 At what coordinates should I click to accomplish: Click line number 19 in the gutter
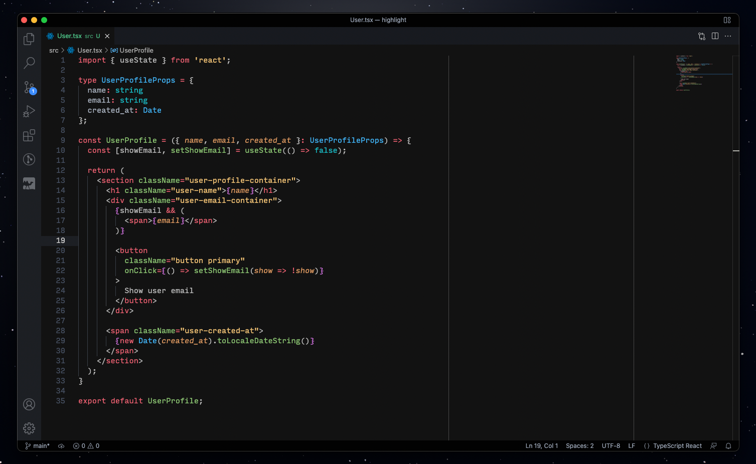coord(61,241)
